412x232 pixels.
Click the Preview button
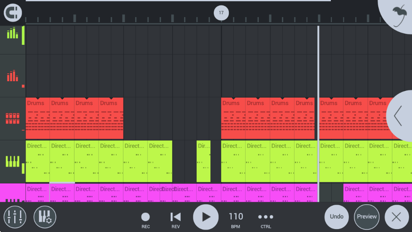366,217
